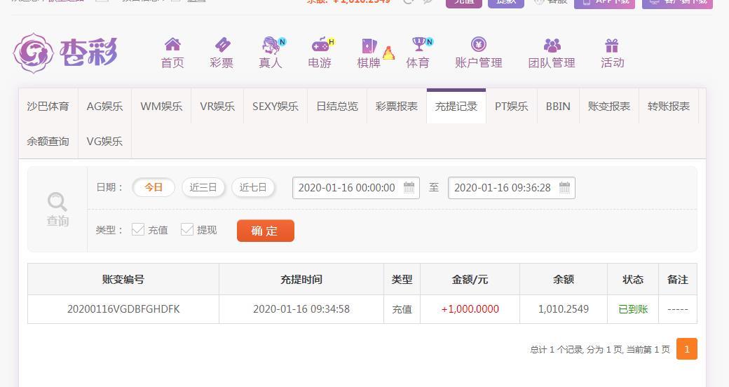This screenshot has width=729, height=387.
Task: Select the 充提记录 tab
Action: [x=456, y=106]
